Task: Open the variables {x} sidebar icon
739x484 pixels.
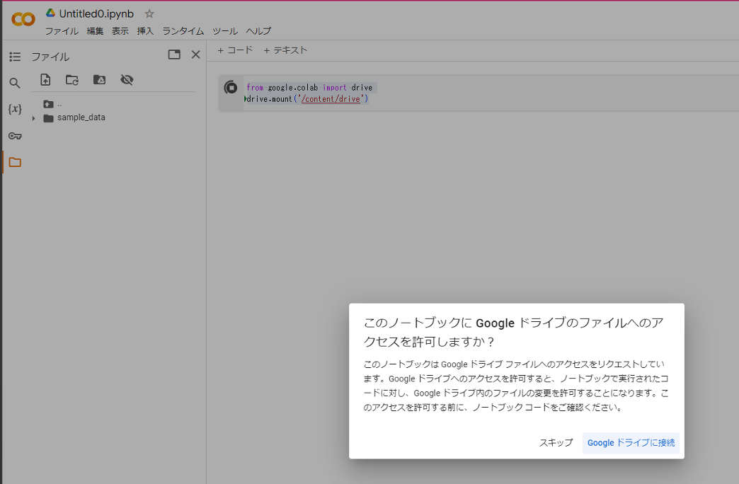Action: click(x=15, y=109)
